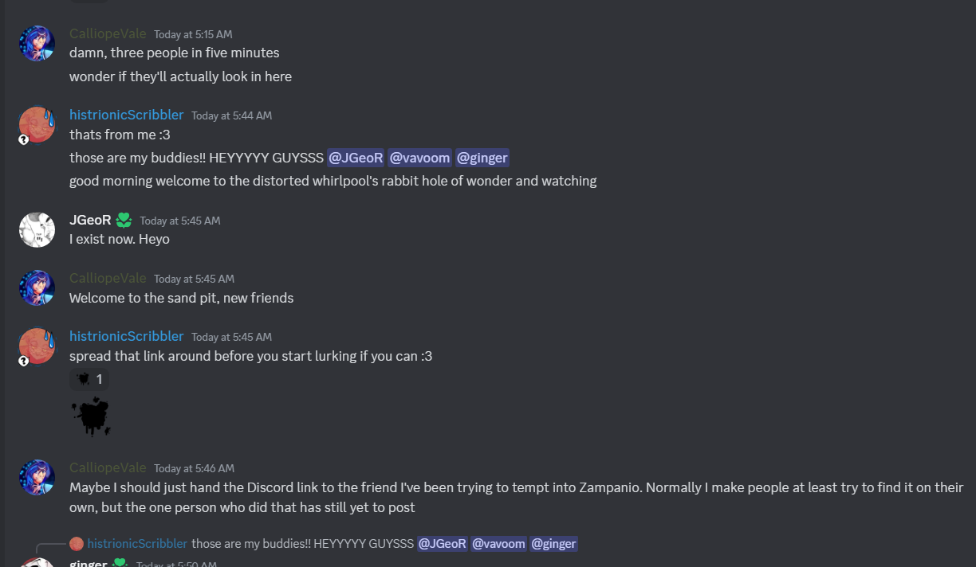Image resolution: width=976 pixels, height=567 pixels.
Task: Toggle the ink splat reaction with count 1
Action: (89, 379)
